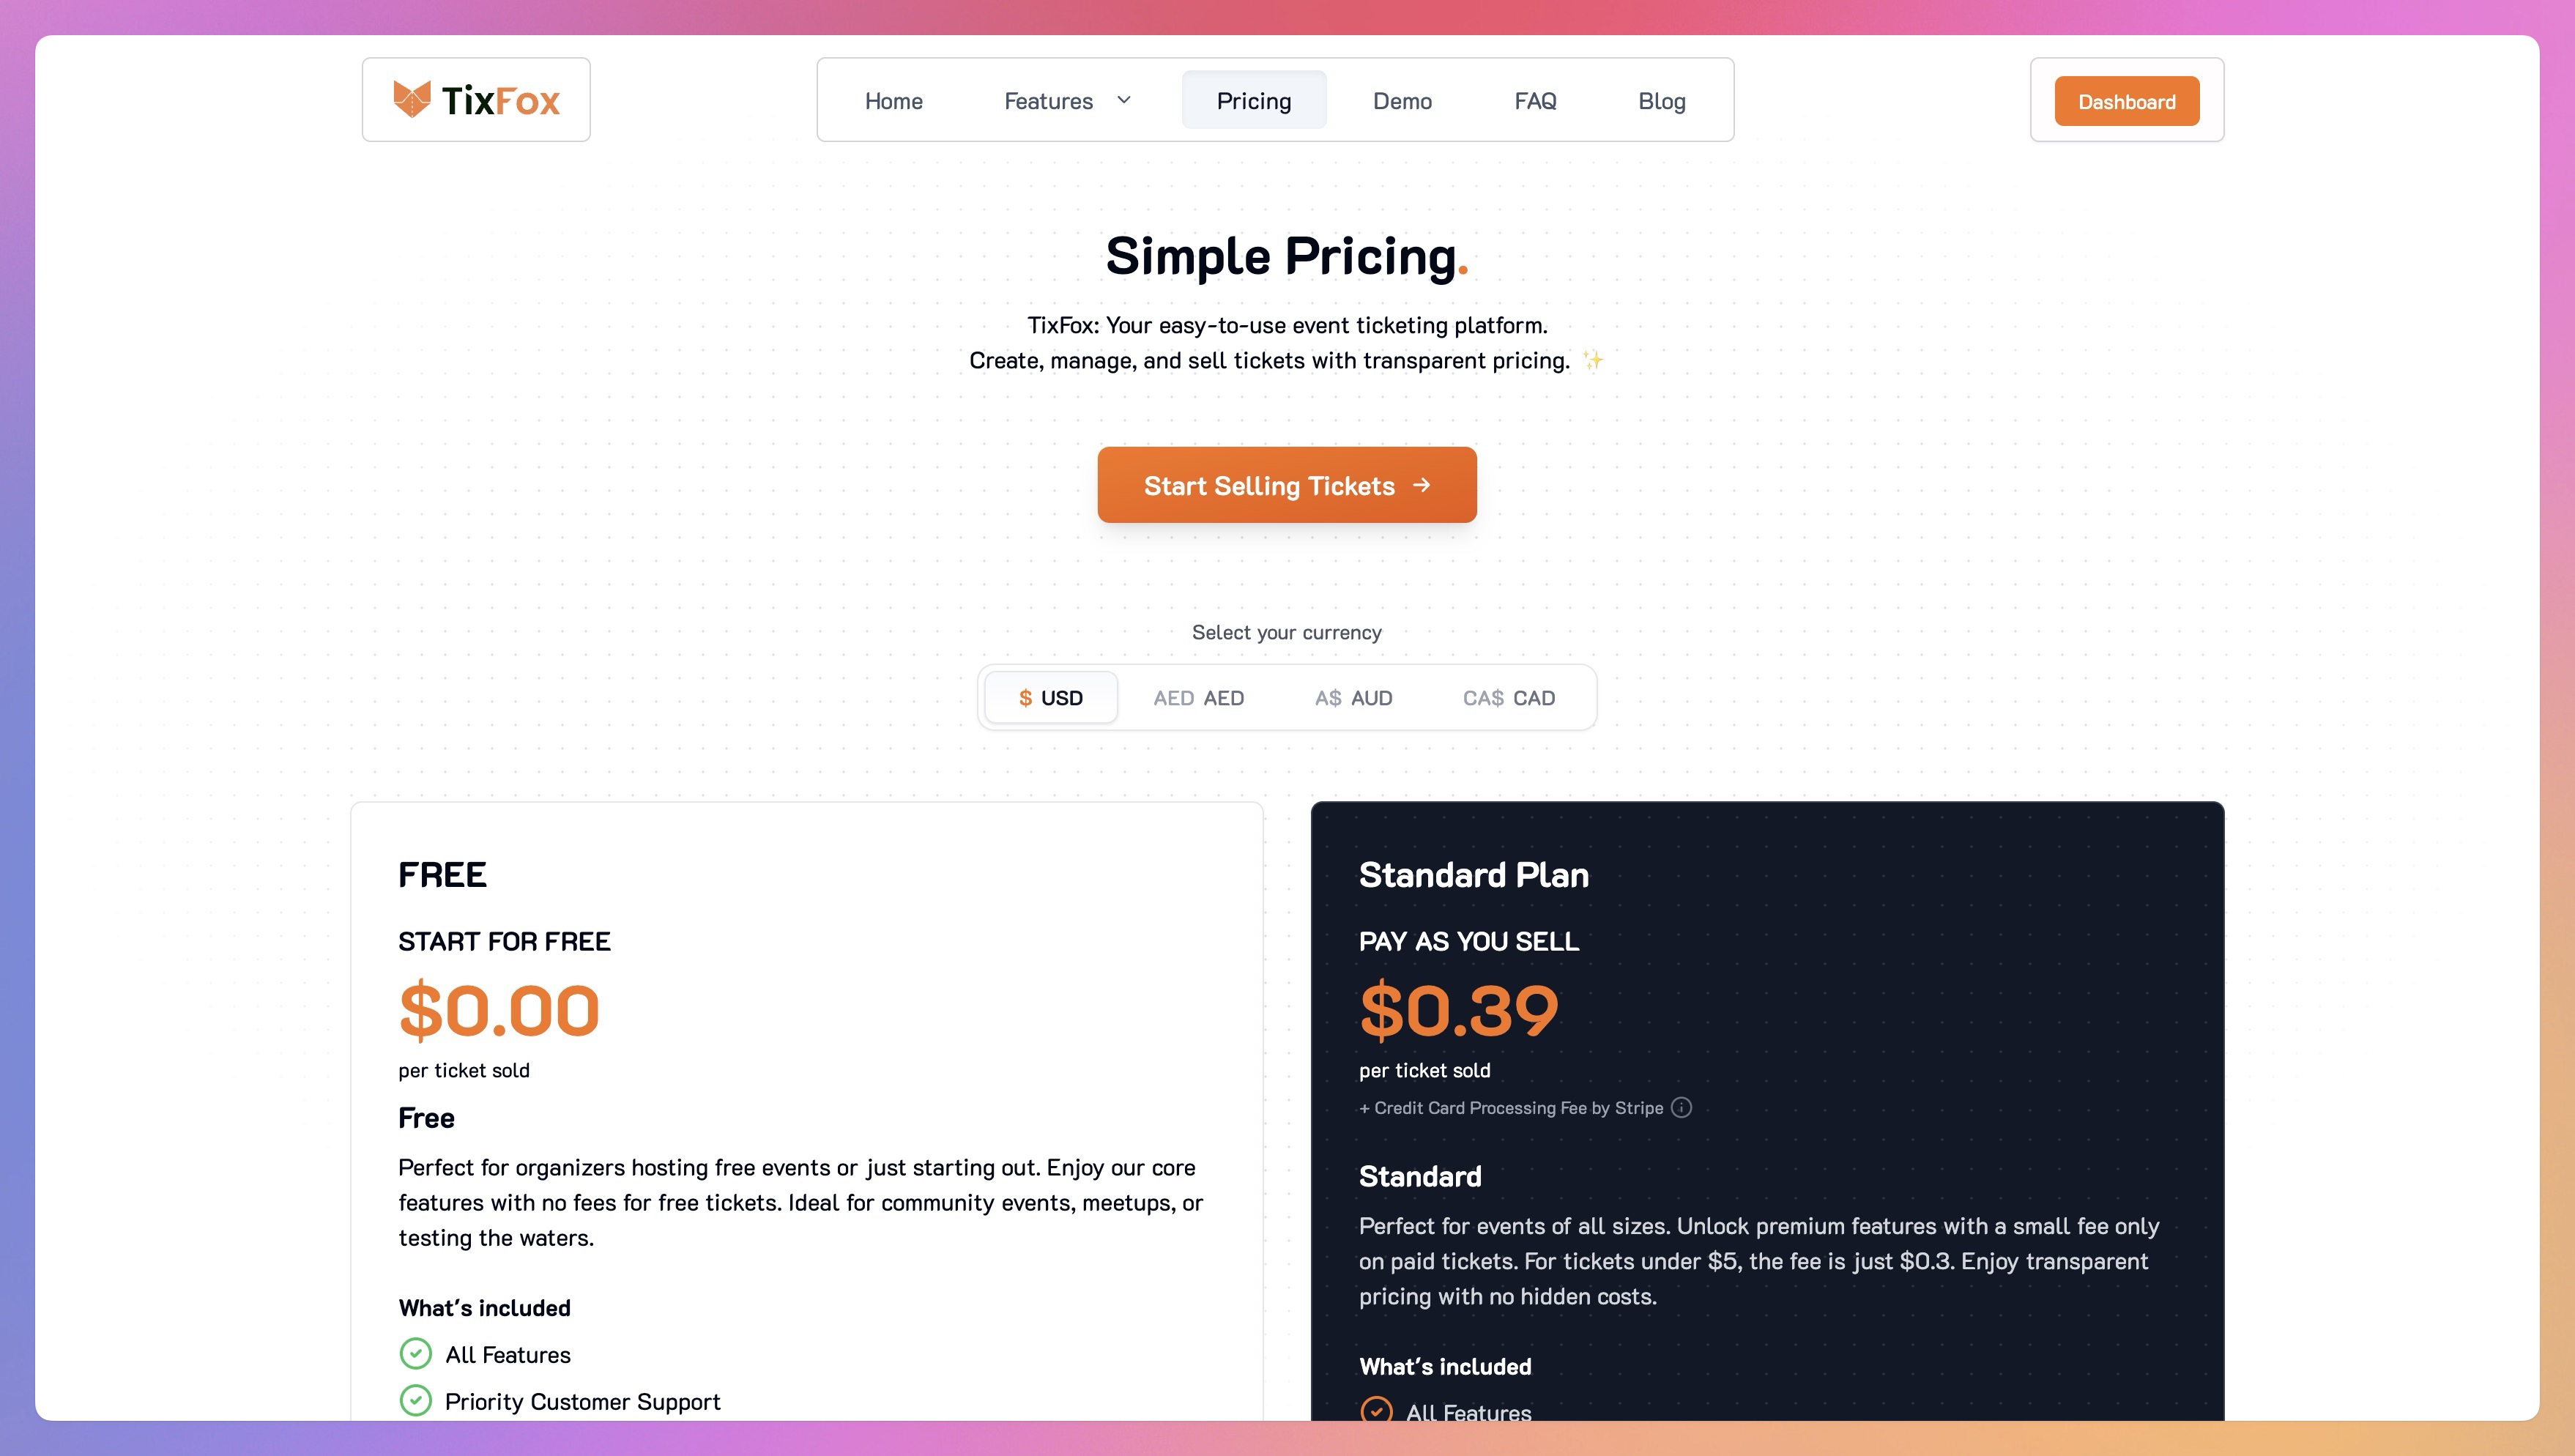This screenshot has height=1456, width=2575.
Task: Go to the Home page
Action: (893, 101)
